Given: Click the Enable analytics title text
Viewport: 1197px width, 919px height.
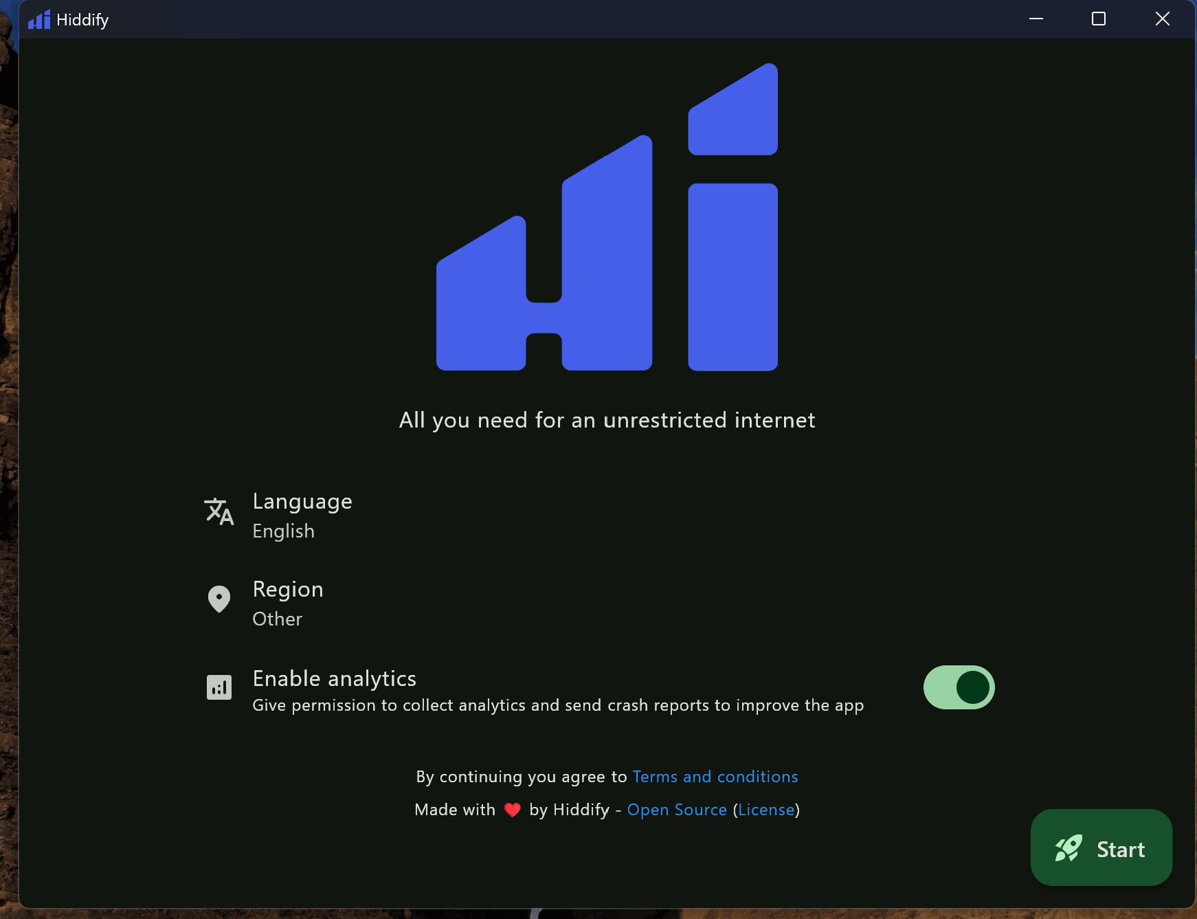Looking at the screenshot, I should pos(335,678).
